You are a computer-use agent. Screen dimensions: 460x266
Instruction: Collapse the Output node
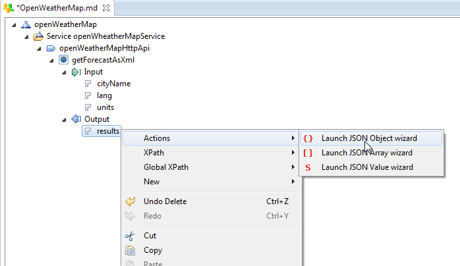coord(64,120)
